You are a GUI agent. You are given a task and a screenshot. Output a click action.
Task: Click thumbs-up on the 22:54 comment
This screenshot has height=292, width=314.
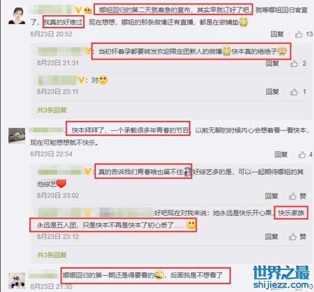302,155
